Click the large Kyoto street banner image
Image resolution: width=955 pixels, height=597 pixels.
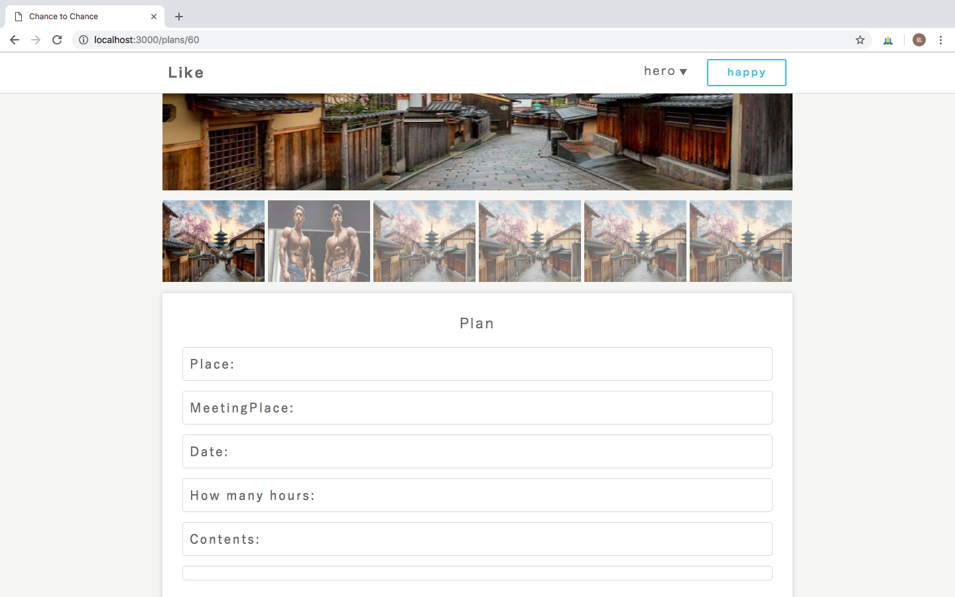click(477, 142)
